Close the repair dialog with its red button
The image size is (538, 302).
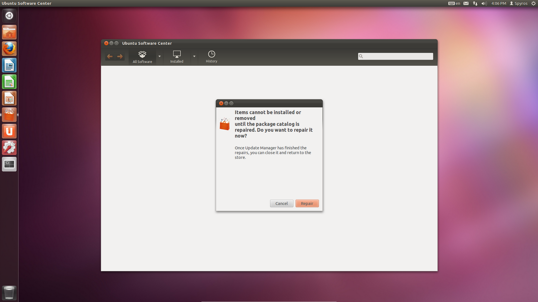coord(221,103)
